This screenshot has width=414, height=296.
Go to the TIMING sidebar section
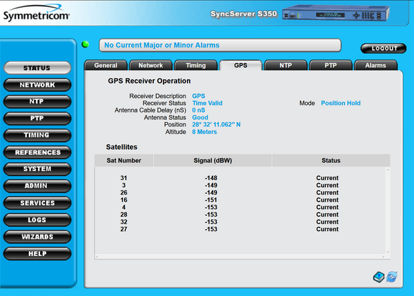click(37, 135)
